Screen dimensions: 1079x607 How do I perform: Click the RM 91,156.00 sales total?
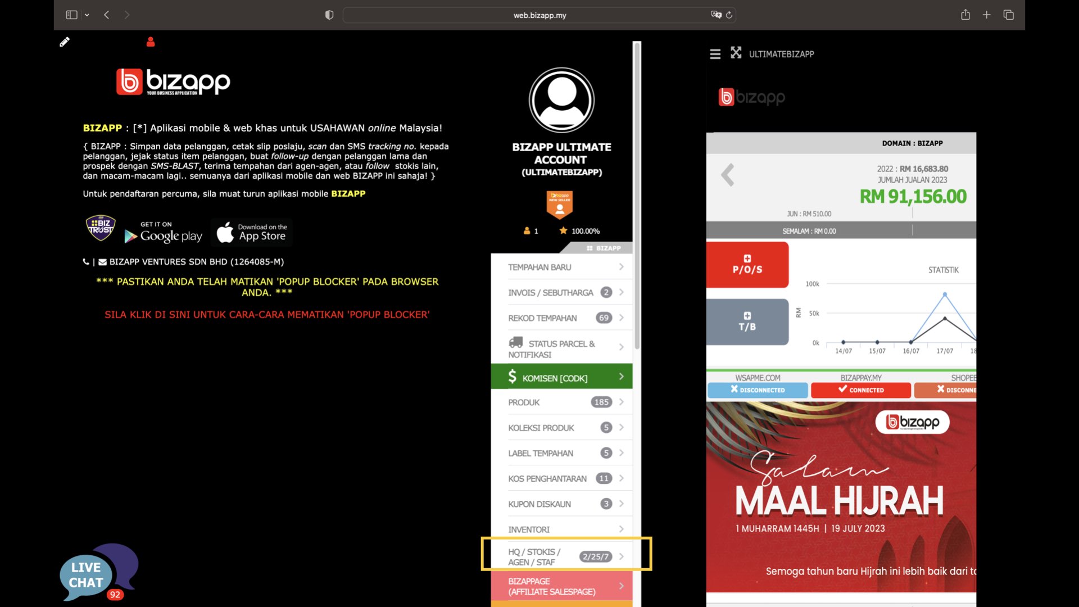(x=913, y=197)
